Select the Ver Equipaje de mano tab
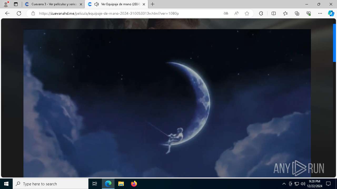Image resolution: width=337 pixels, height=189 pixels. tap(116, 4)
